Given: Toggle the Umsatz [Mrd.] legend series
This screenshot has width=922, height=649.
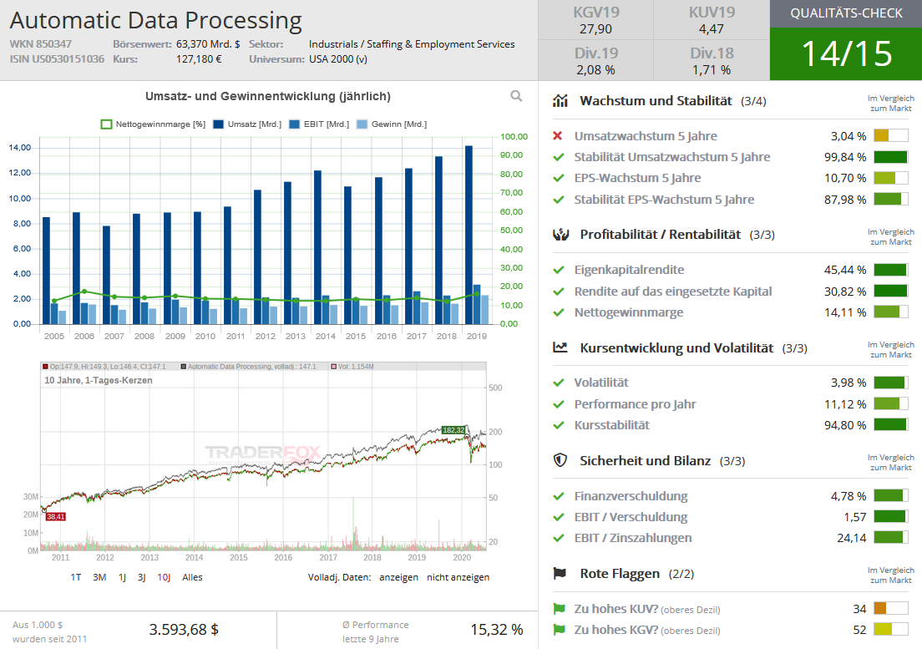Looking at the screenshot, I should [247, 124].
